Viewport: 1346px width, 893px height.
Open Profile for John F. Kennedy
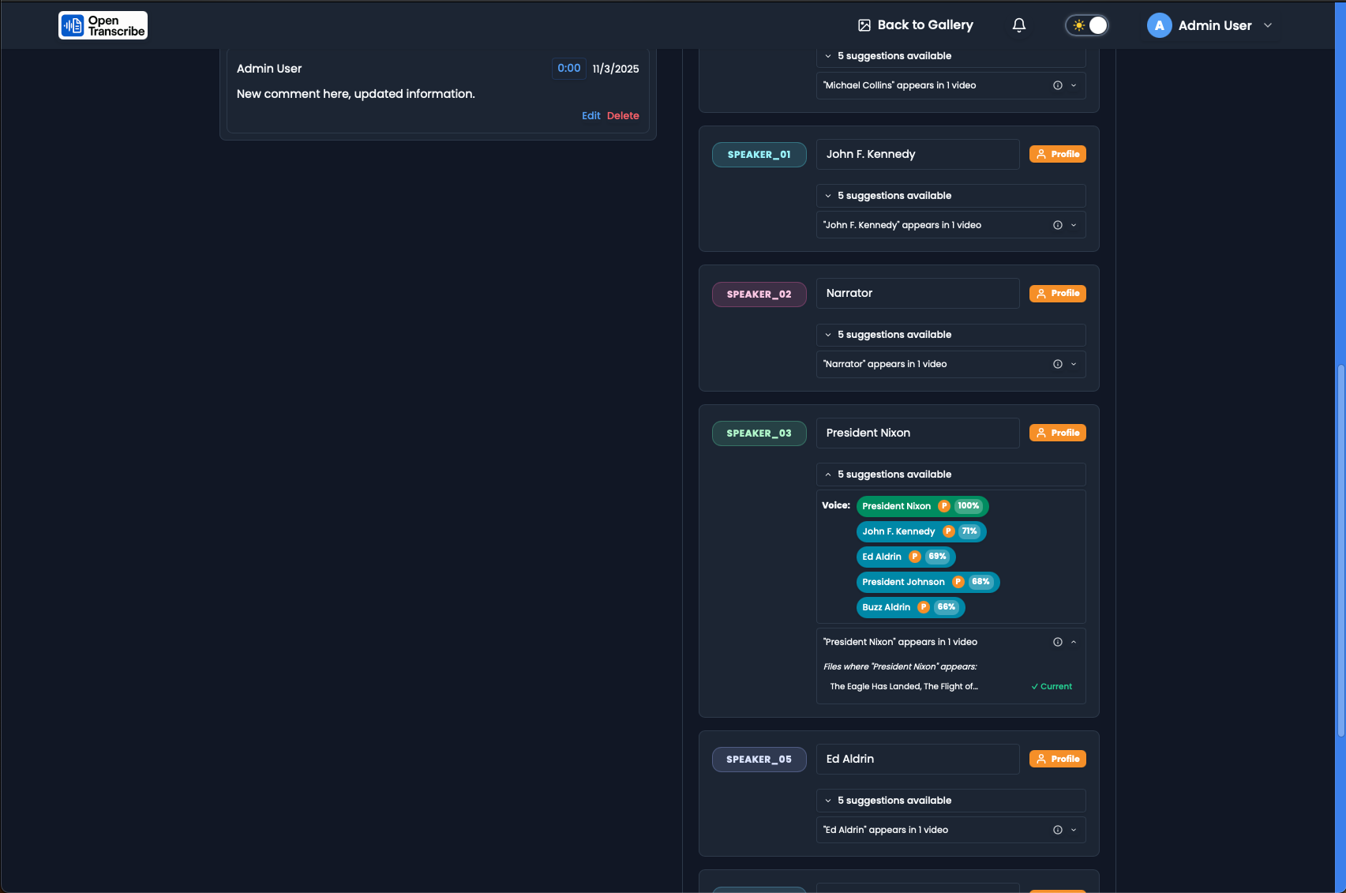pos(1058,154)
